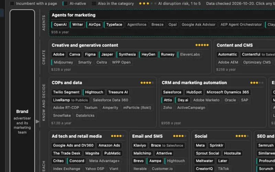Select the Oracle chip
This screenshot has height=172, width=275.
pyautogui.click(x=230, y=100)
